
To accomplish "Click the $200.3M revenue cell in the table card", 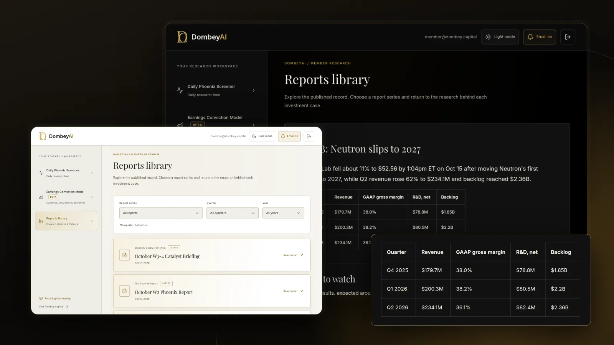I will pyautogui.click(x=433, y=289).
